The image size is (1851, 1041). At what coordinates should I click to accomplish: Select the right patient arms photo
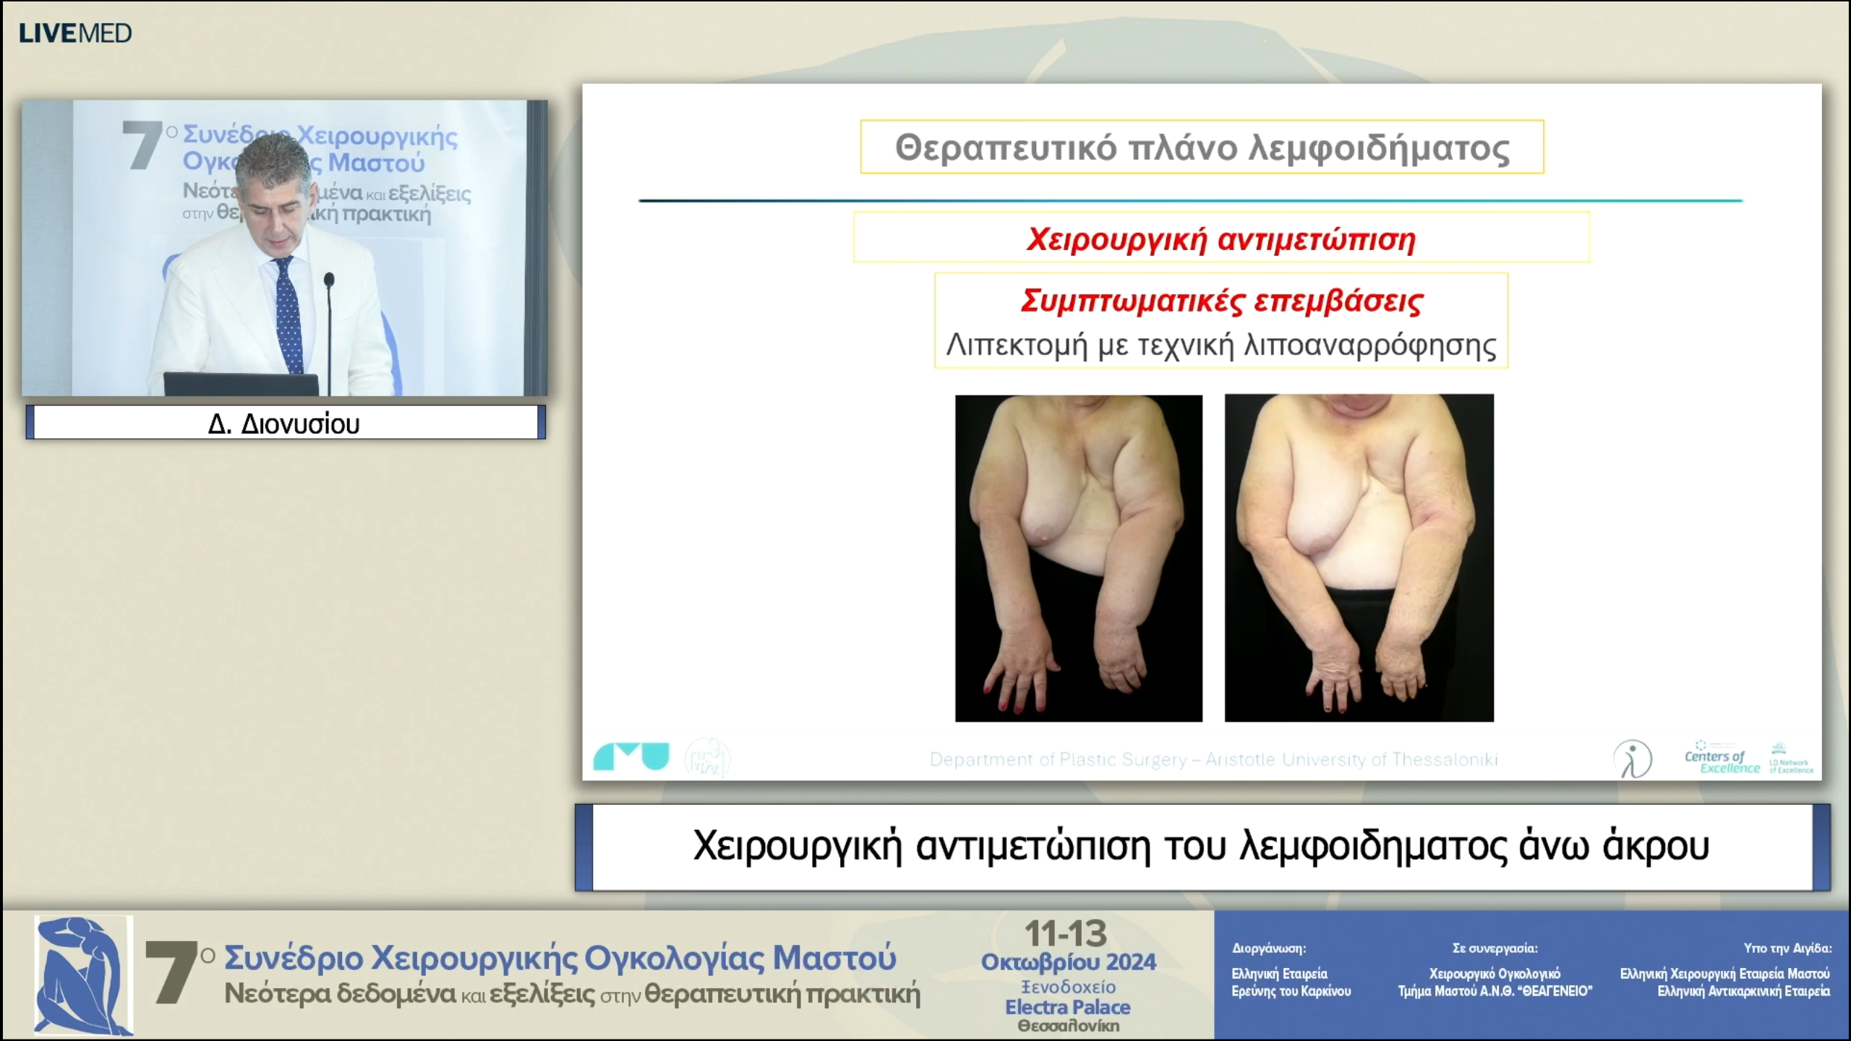coord(1359,557)
